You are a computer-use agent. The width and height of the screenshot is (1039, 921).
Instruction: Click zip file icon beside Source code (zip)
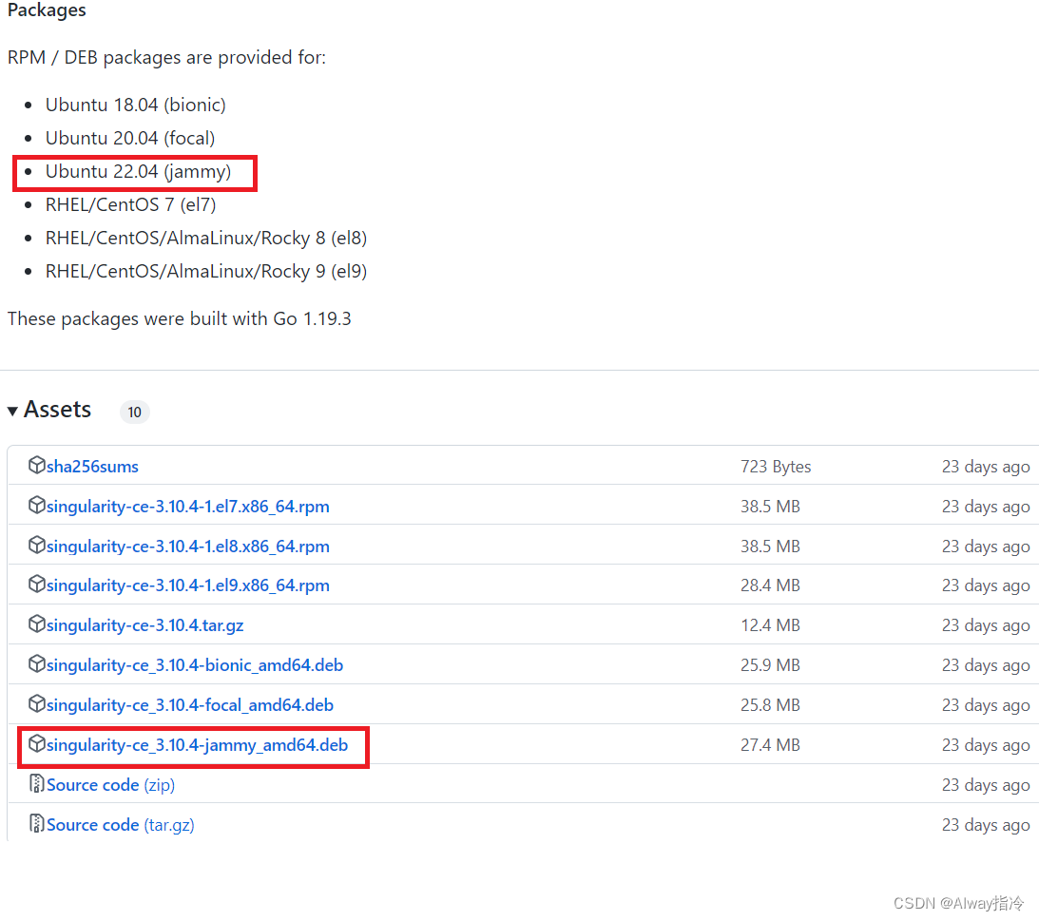tap(36, 784)
